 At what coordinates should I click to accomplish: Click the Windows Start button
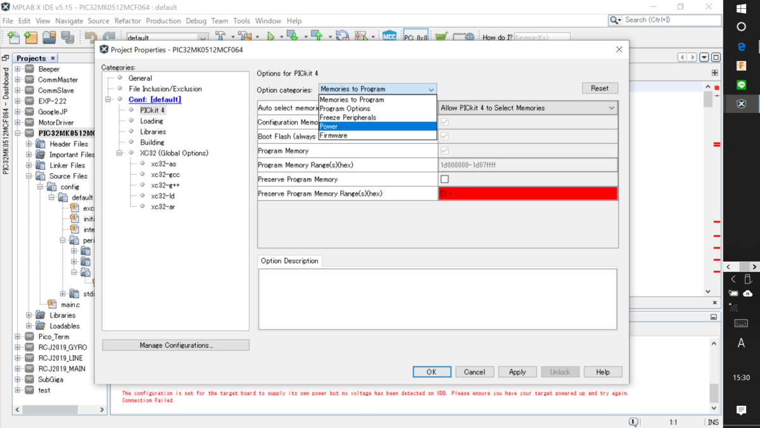point(742,9)
